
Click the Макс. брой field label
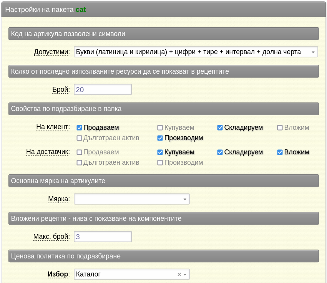[x=51, y=237]
